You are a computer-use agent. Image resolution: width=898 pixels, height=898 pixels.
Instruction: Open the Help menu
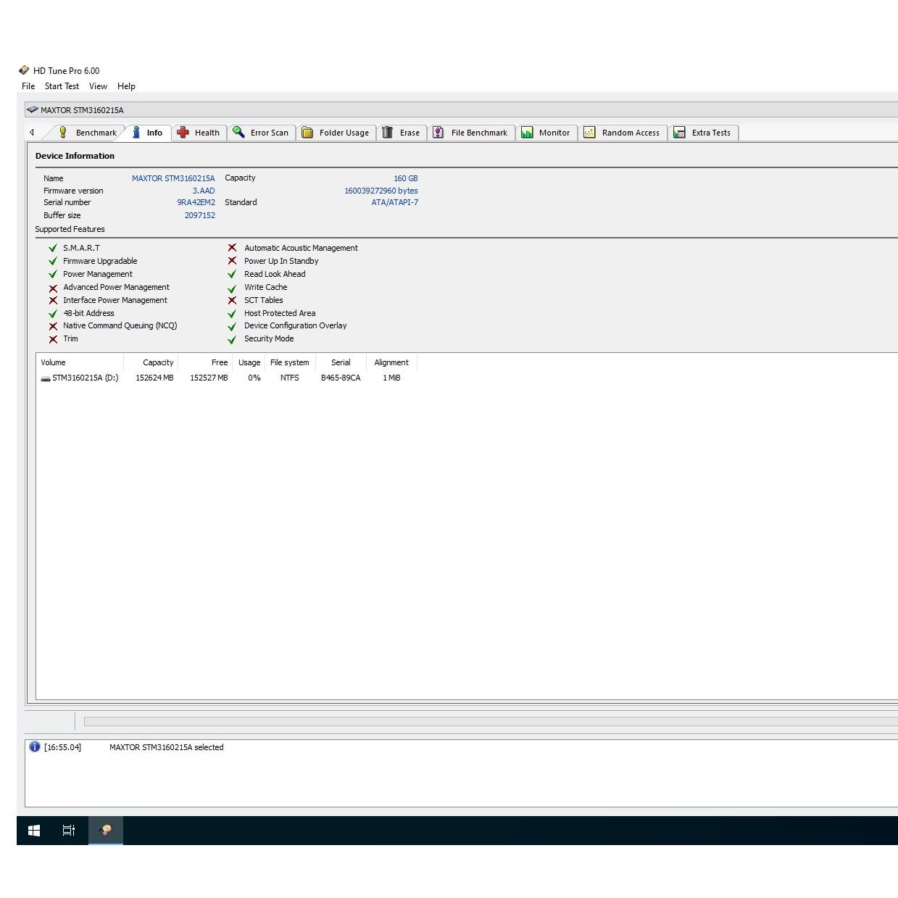pos(126,86)
